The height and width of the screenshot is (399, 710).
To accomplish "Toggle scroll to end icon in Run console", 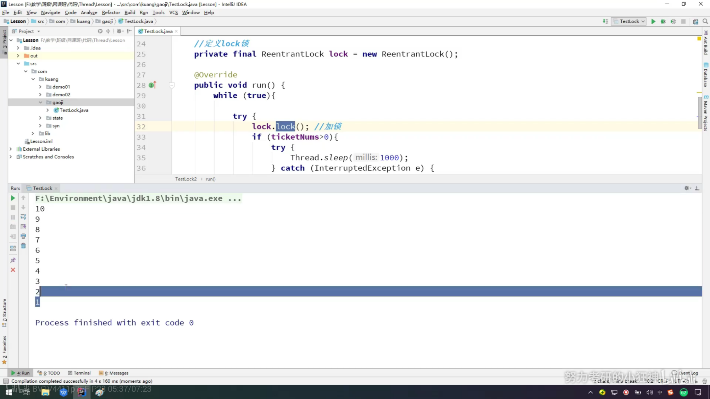I will pos(23,227).
